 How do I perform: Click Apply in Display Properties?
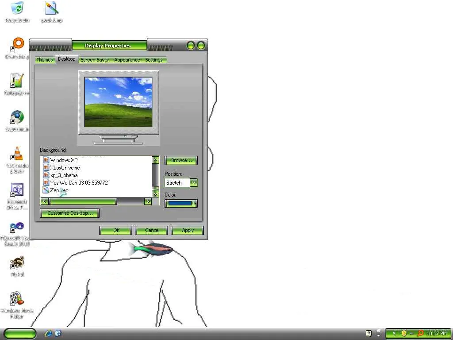pyautogui.click(x=188, y=230)
